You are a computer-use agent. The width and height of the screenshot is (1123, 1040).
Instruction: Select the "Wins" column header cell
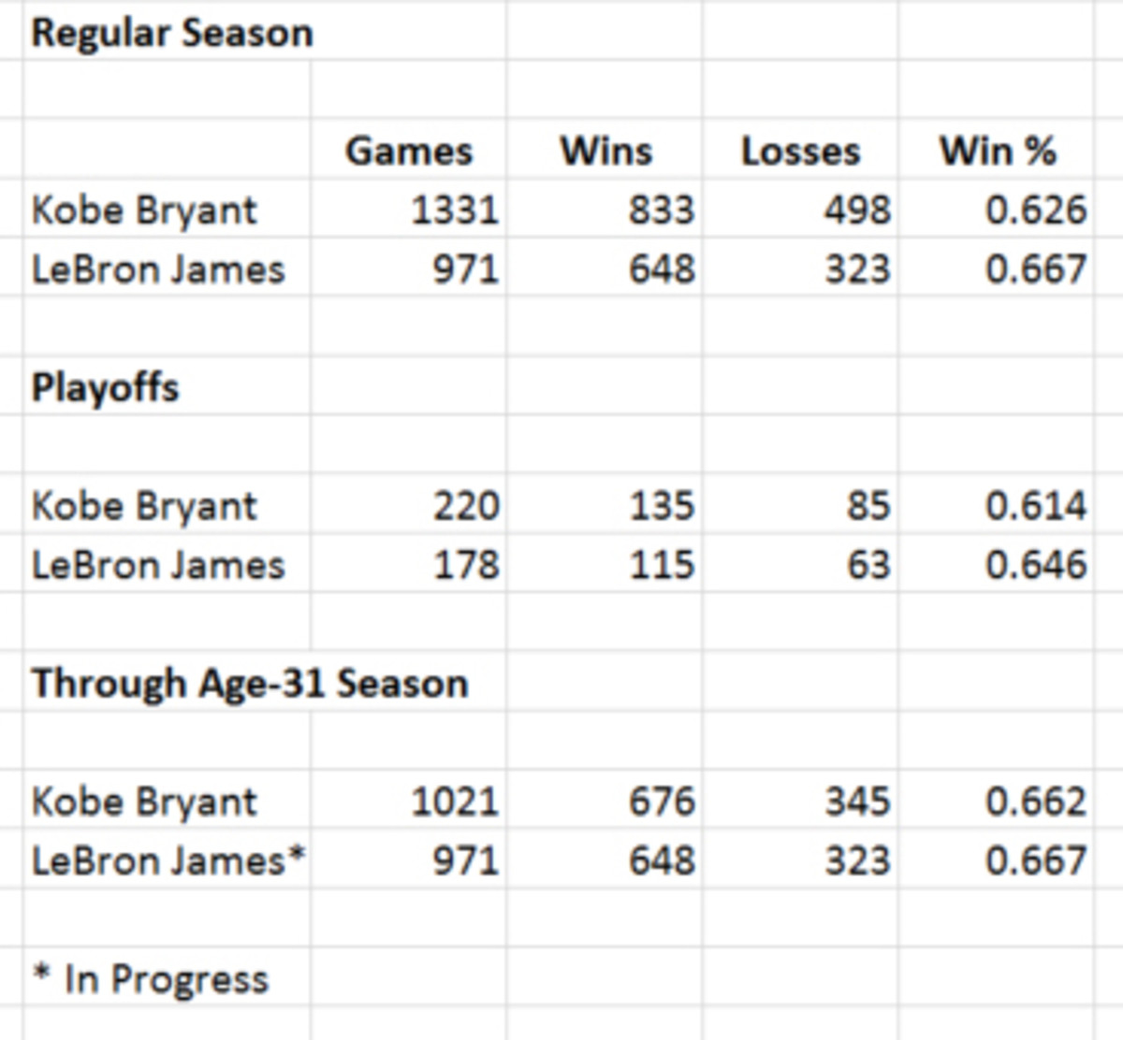click(605, 152)
